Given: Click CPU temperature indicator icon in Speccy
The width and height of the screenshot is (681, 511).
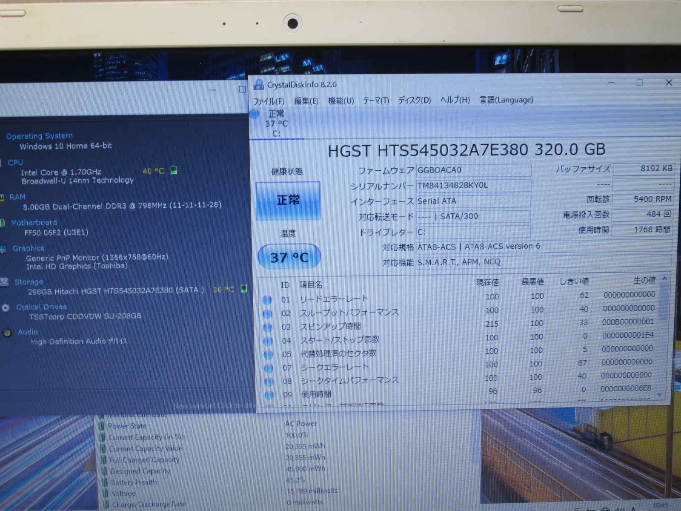Looking at the screenshot, I should tap(174, 170).
